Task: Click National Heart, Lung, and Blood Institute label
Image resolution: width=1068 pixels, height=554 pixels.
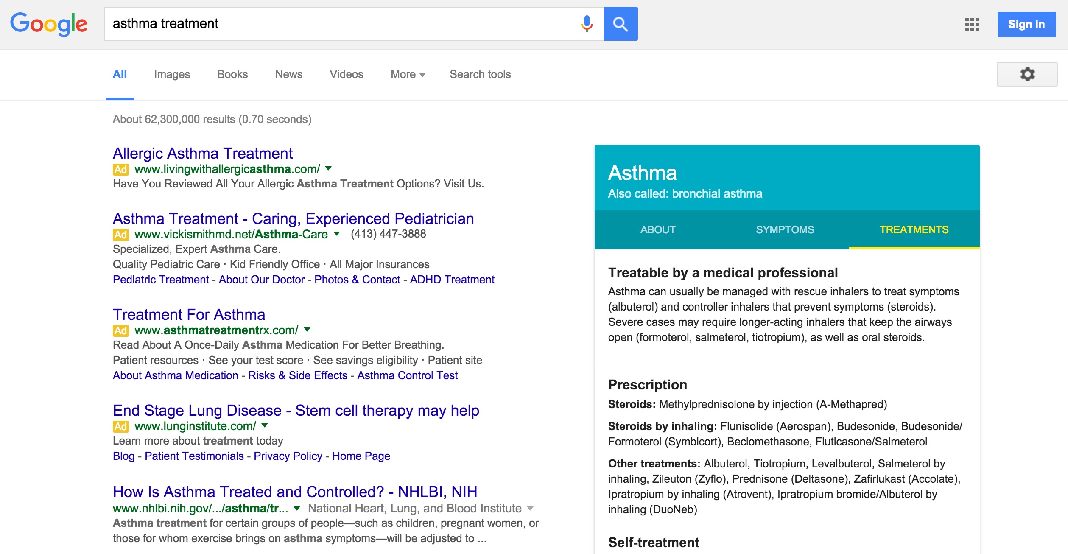Action: click(x=414, y=508)
